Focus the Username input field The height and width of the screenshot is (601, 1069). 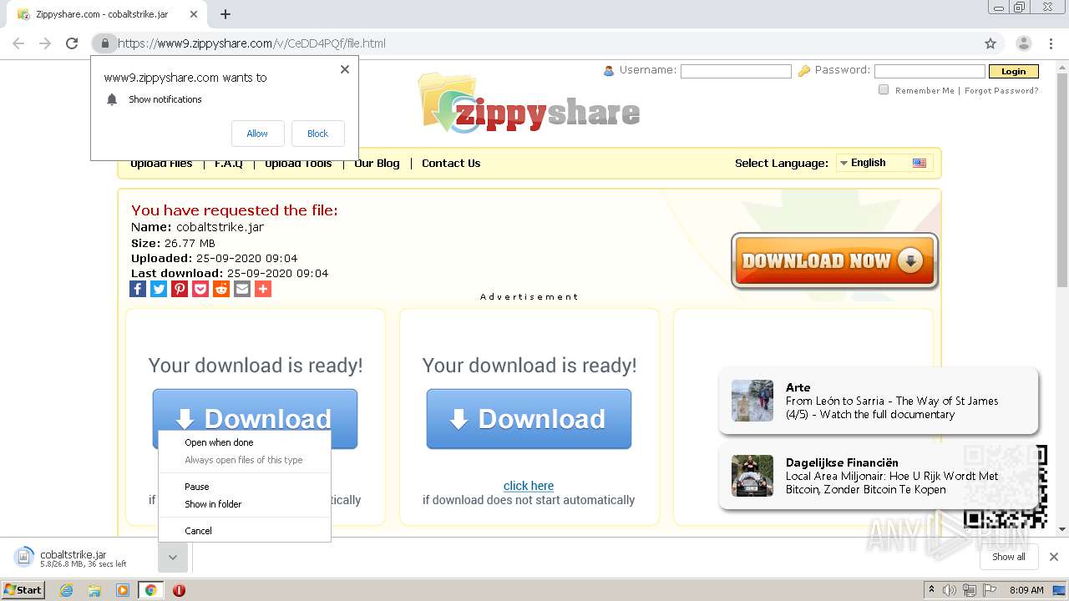click(736, 72)
